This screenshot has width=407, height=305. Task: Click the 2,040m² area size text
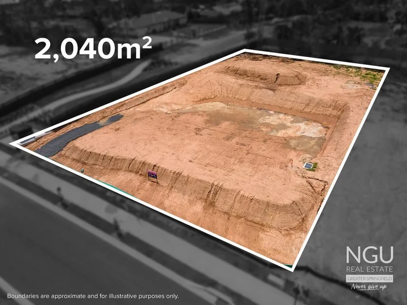click(93, 49)
